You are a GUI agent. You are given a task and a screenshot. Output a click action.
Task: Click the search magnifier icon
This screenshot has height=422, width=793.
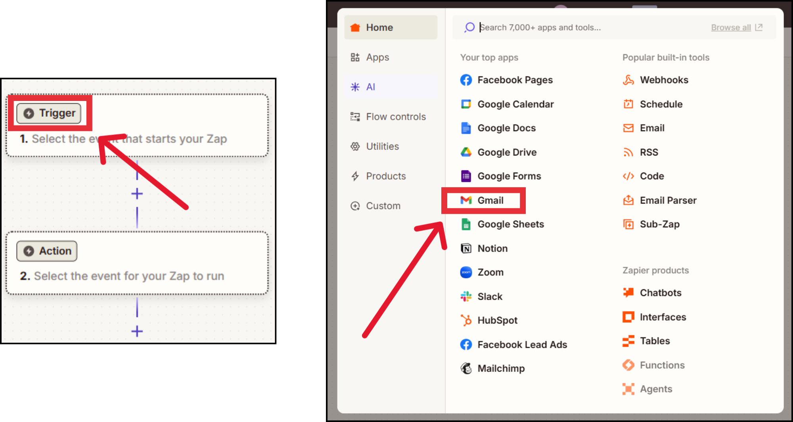(x=469, y=27)
